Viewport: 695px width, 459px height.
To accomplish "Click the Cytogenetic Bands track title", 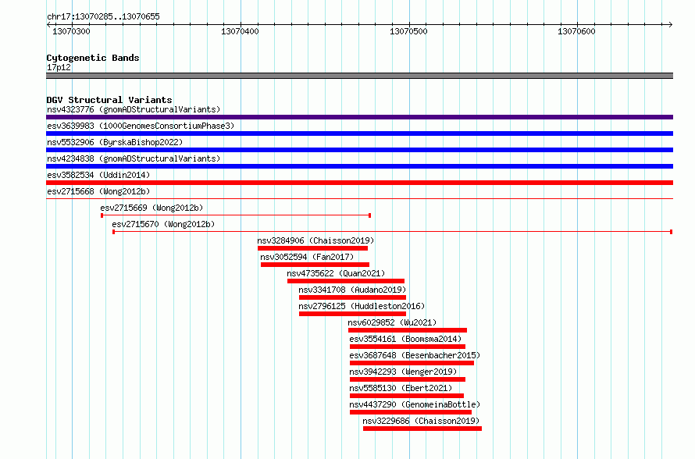I will pyautogui.click(x=93, y=58).
